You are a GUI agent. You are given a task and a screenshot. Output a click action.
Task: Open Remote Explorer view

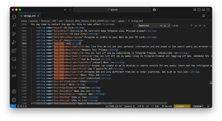pos(14,59)
